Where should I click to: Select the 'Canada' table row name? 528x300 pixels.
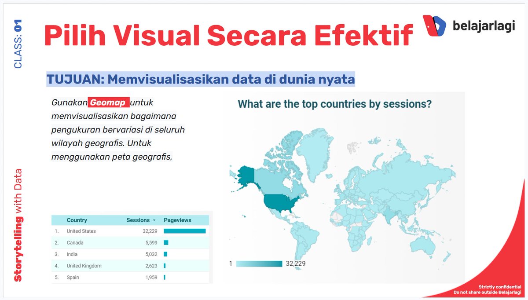pyautogui.click(x=75, y=242)
